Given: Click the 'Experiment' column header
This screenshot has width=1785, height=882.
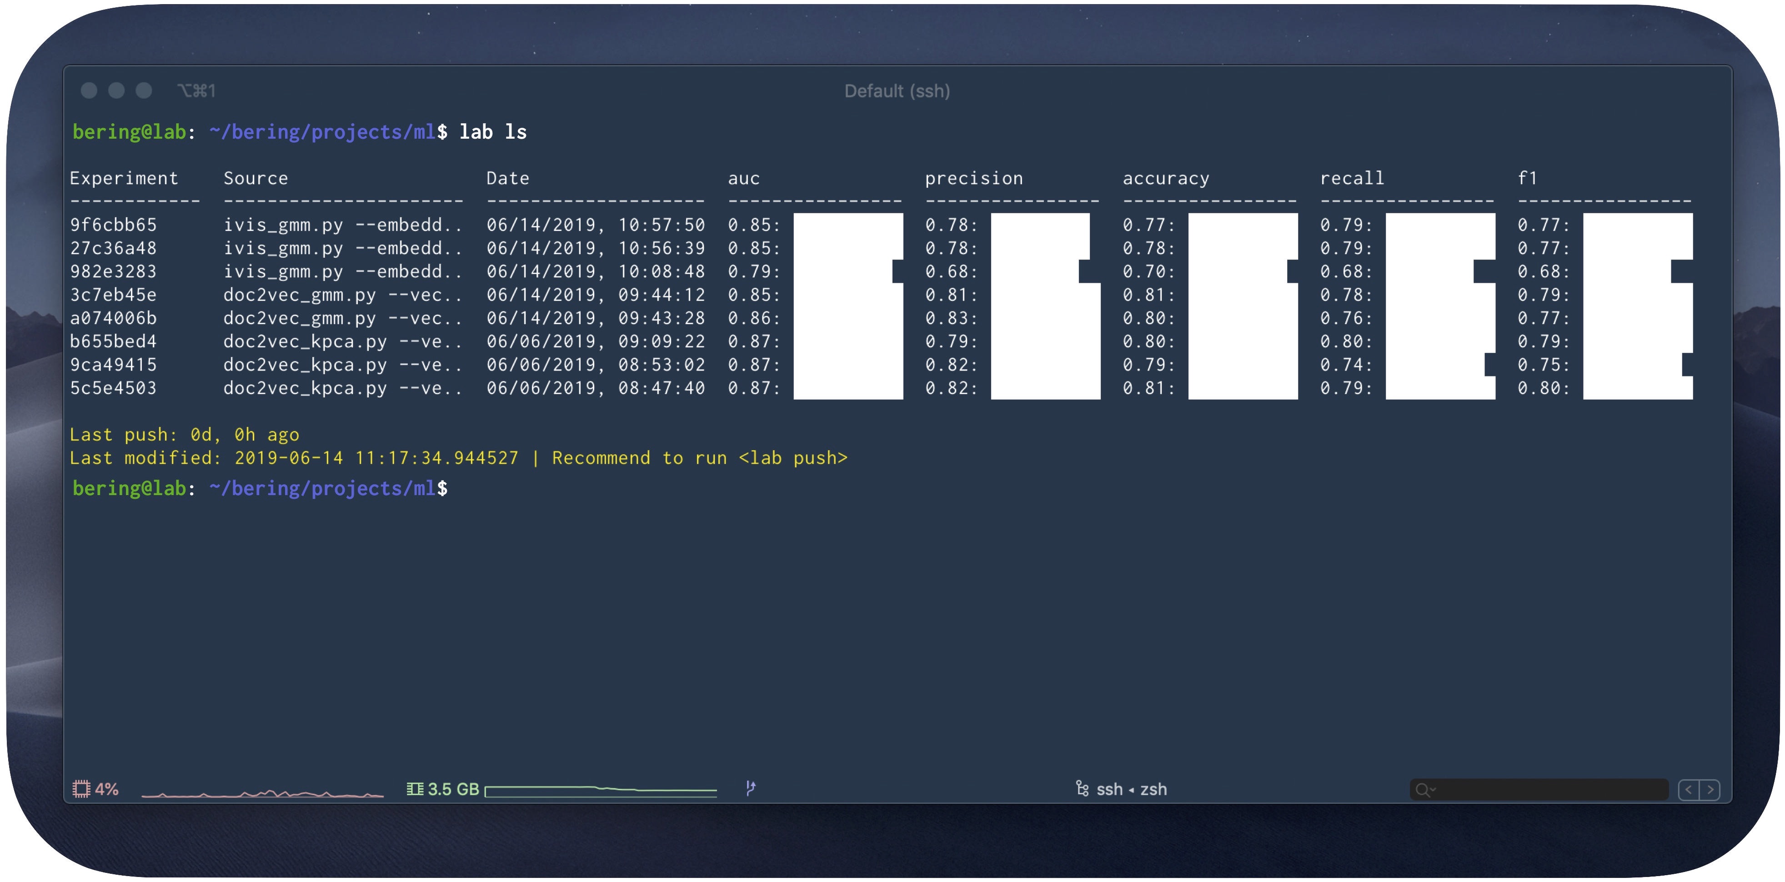Looking at the screenshot, I should click(124, 178).
